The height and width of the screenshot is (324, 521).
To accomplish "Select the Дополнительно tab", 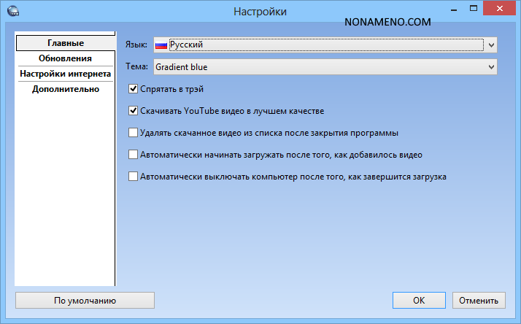I will [65, 89].
